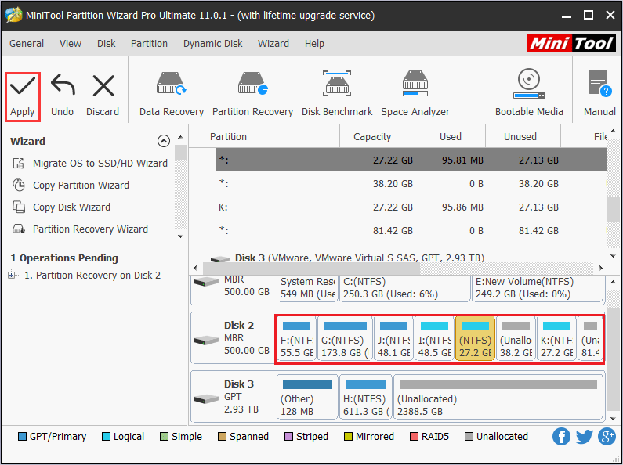Click Unallocated legend color swatch
Image resolution: width=623 pixels, height=465 pixels.
469,437
